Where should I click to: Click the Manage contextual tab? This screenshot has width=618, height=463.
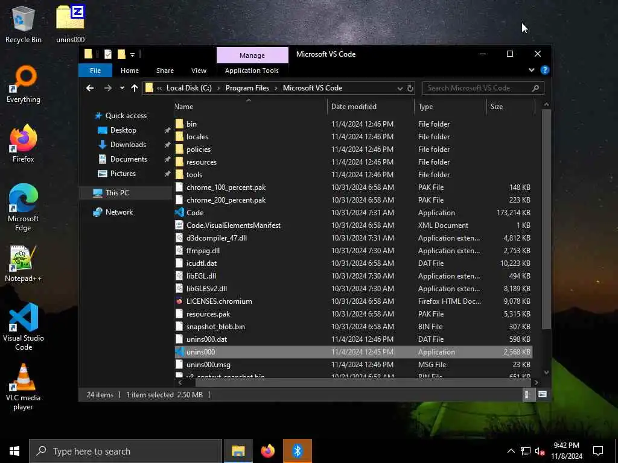coord(252,55)
